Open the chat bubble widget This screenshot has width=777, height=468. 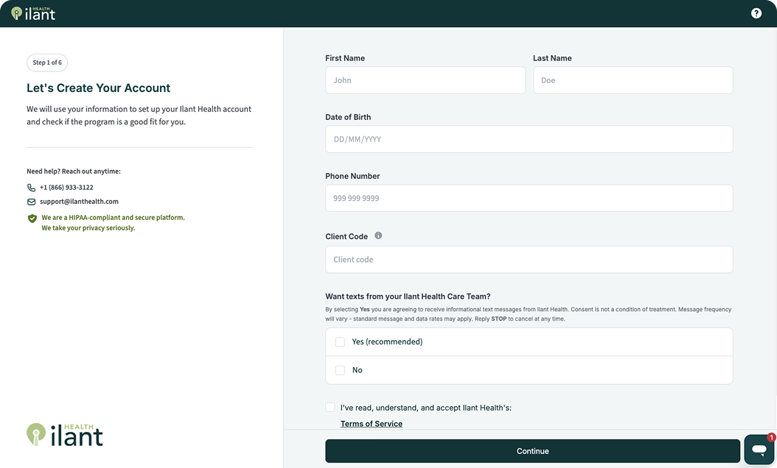pos(759,449)
